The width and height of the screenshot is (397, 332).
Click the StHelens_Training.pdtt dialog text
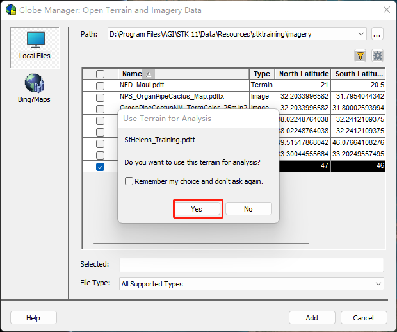pyautogui.click(x=160, y=140)
